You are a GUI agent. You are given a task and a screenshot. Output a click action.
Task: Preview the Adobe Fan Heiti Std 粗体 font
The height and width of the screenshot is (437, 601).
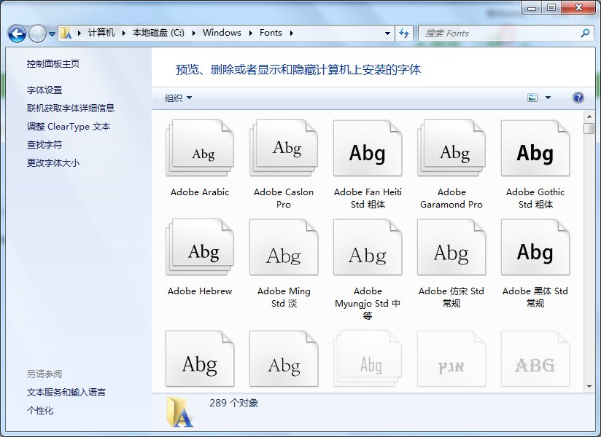367,148
